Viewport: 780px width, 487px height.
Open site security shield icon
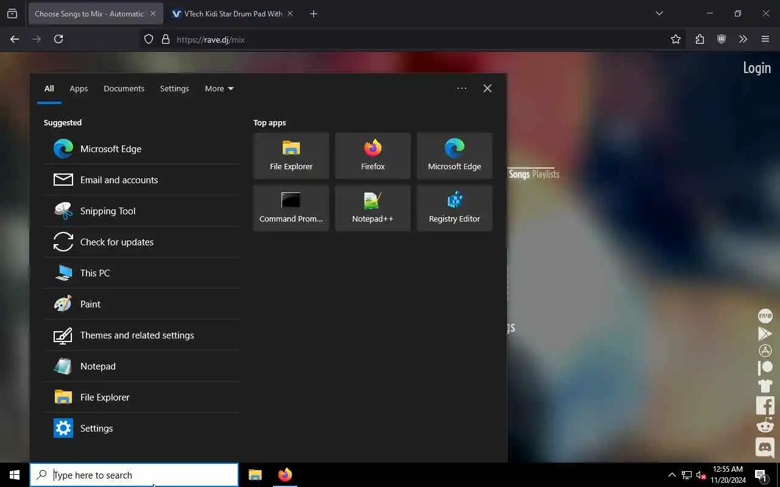[x=149, y=39]
